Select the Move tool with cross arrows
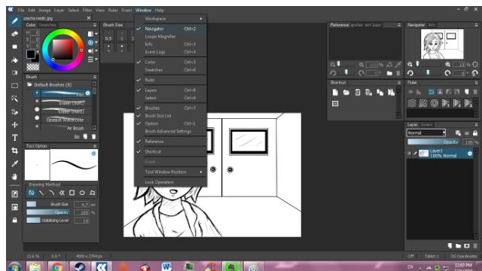 [14, 125]
